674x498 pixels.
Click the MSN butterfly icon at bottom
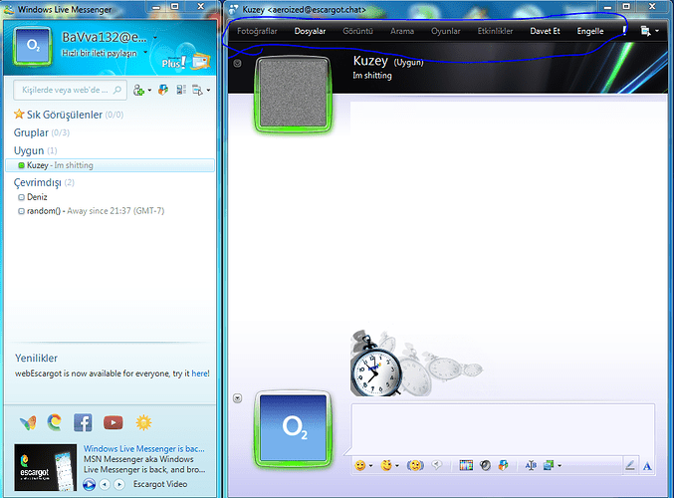pos(28,422)
